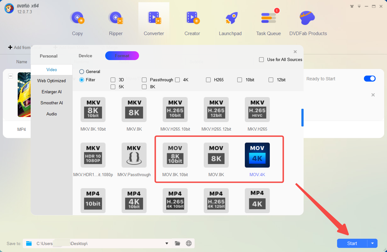The image size is (387, 252).
Task: Select the MKV.Passthrough format
Action: [x=134, y=155]
